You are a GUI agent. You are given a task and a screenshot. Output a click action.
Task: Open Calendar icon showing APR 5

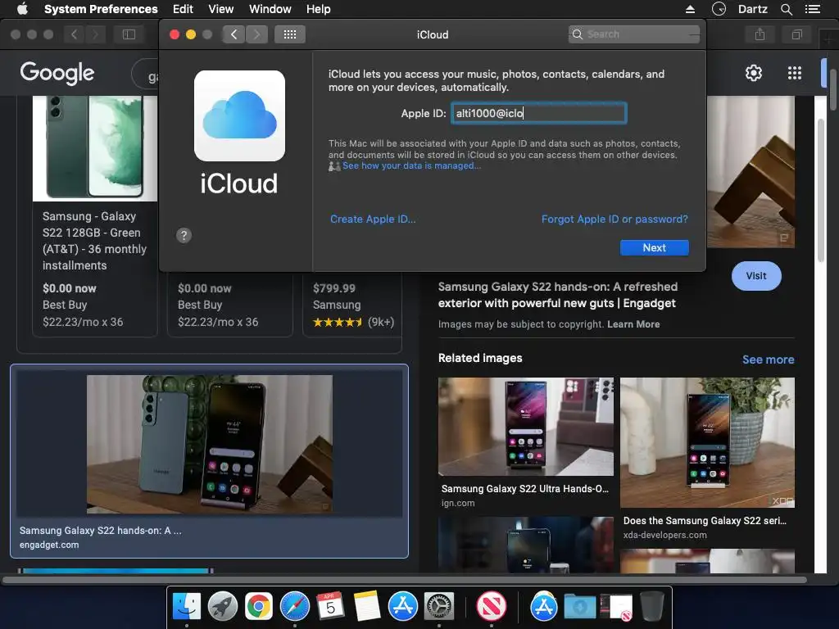point(330,607)
